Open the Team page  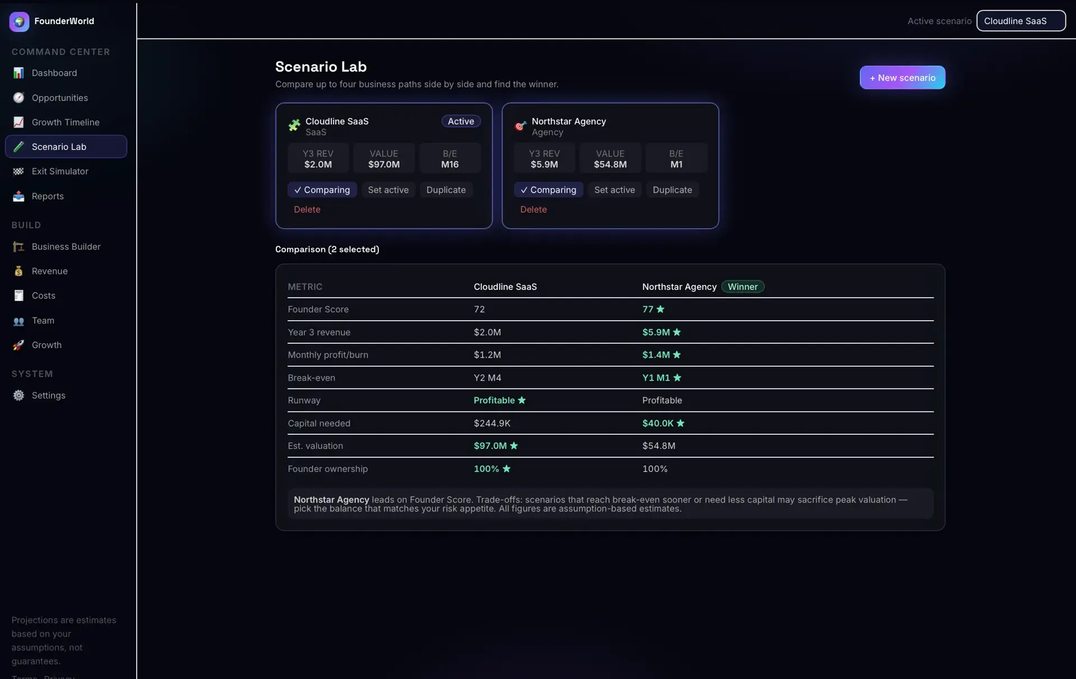tap(66, 321)
